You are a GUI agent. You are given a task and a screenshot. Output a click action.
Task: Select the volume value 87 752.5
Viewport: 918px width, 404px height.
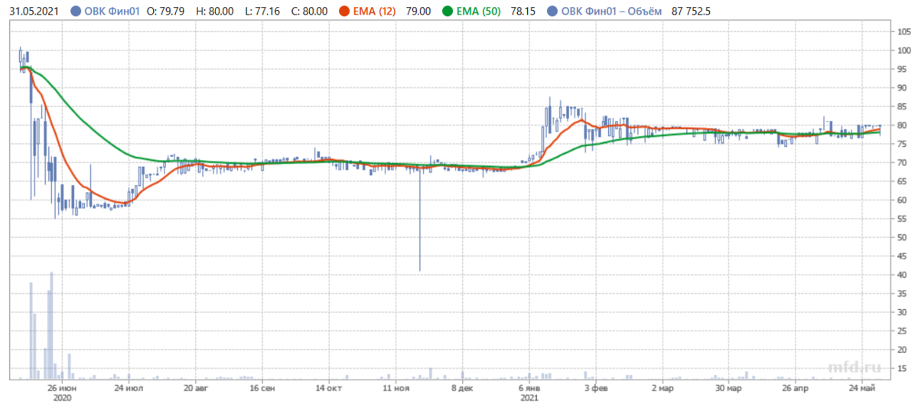pyautogui.click(x=692, y=11)
